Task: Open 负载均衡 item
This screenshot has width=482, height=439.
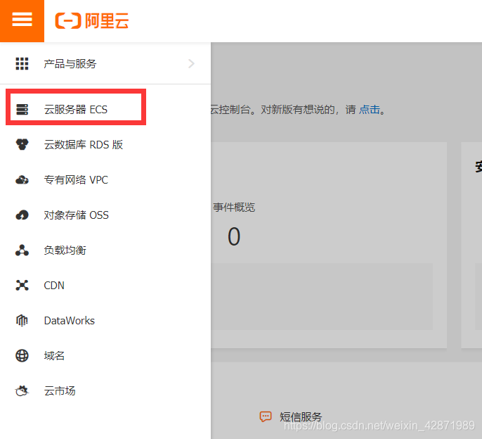Action: point(65,250)
